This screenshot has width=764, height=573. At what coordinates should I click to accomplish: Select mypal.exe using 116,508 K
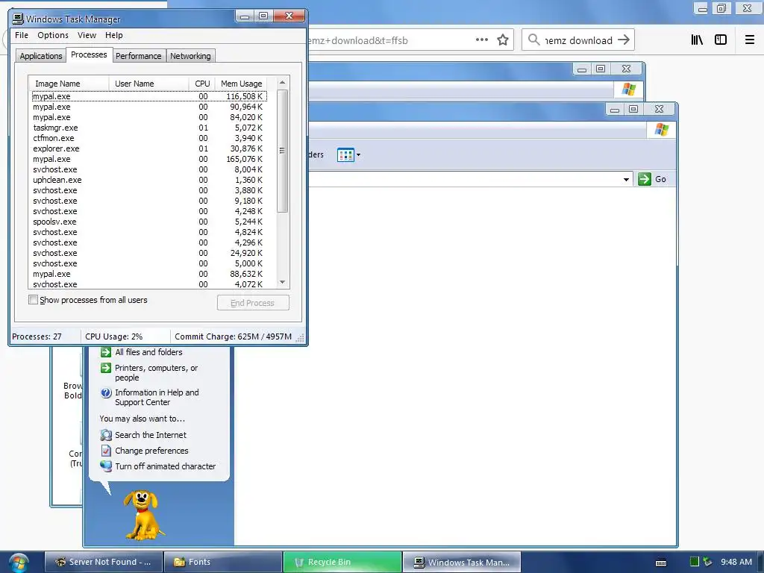pyautogui.click(x=148, y=96)
